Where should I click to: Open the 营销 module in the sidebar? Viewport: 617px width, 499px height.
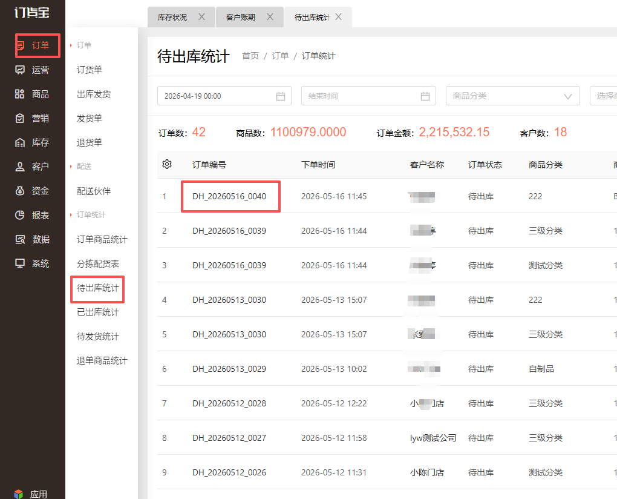tap(33, 118)
